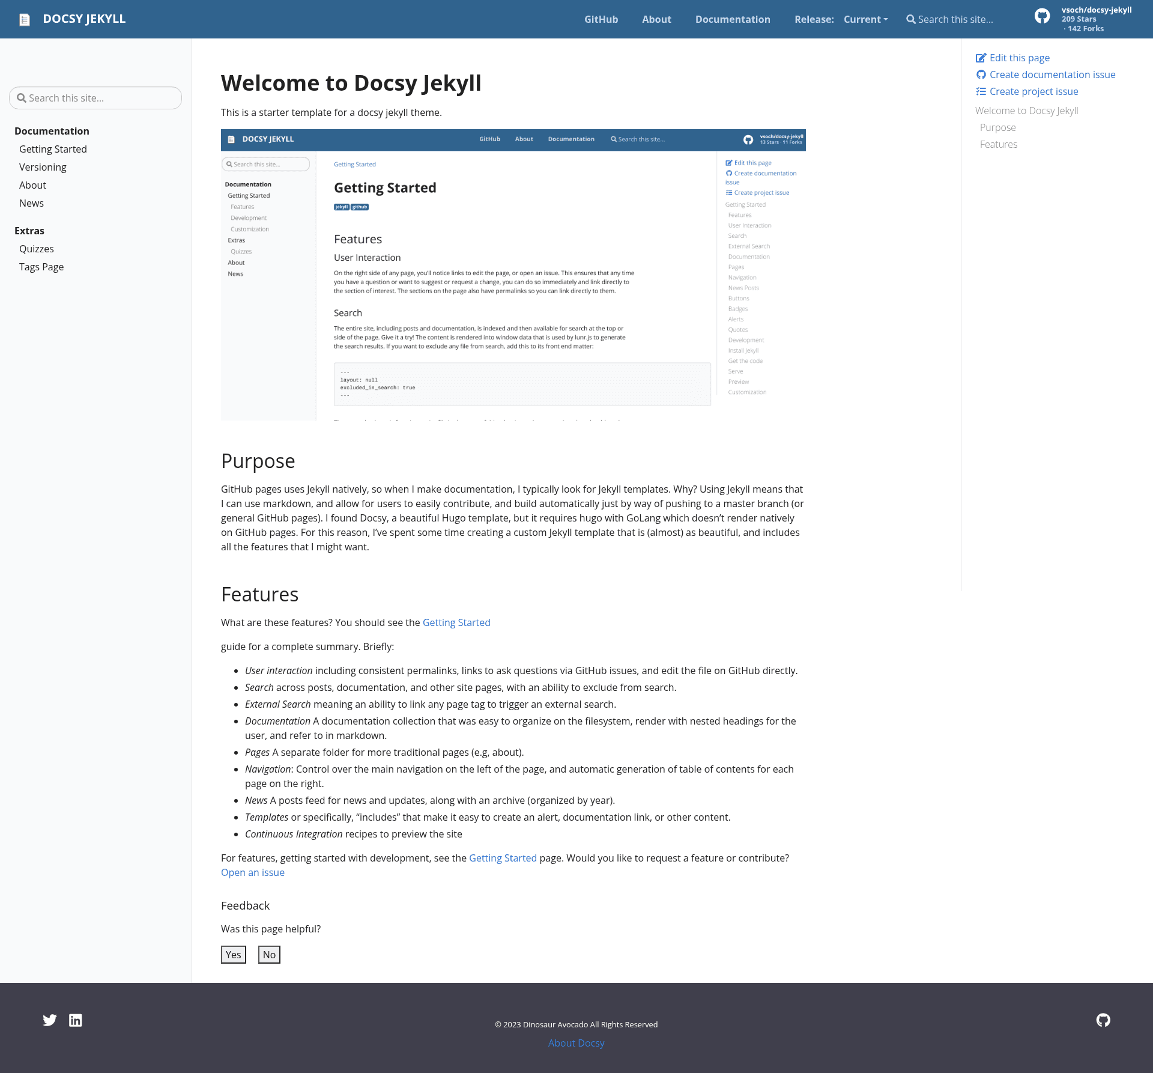Viewport: 1153px width, 1073px height.
Task: Click the Features section heading
Action: click(260, 594)
